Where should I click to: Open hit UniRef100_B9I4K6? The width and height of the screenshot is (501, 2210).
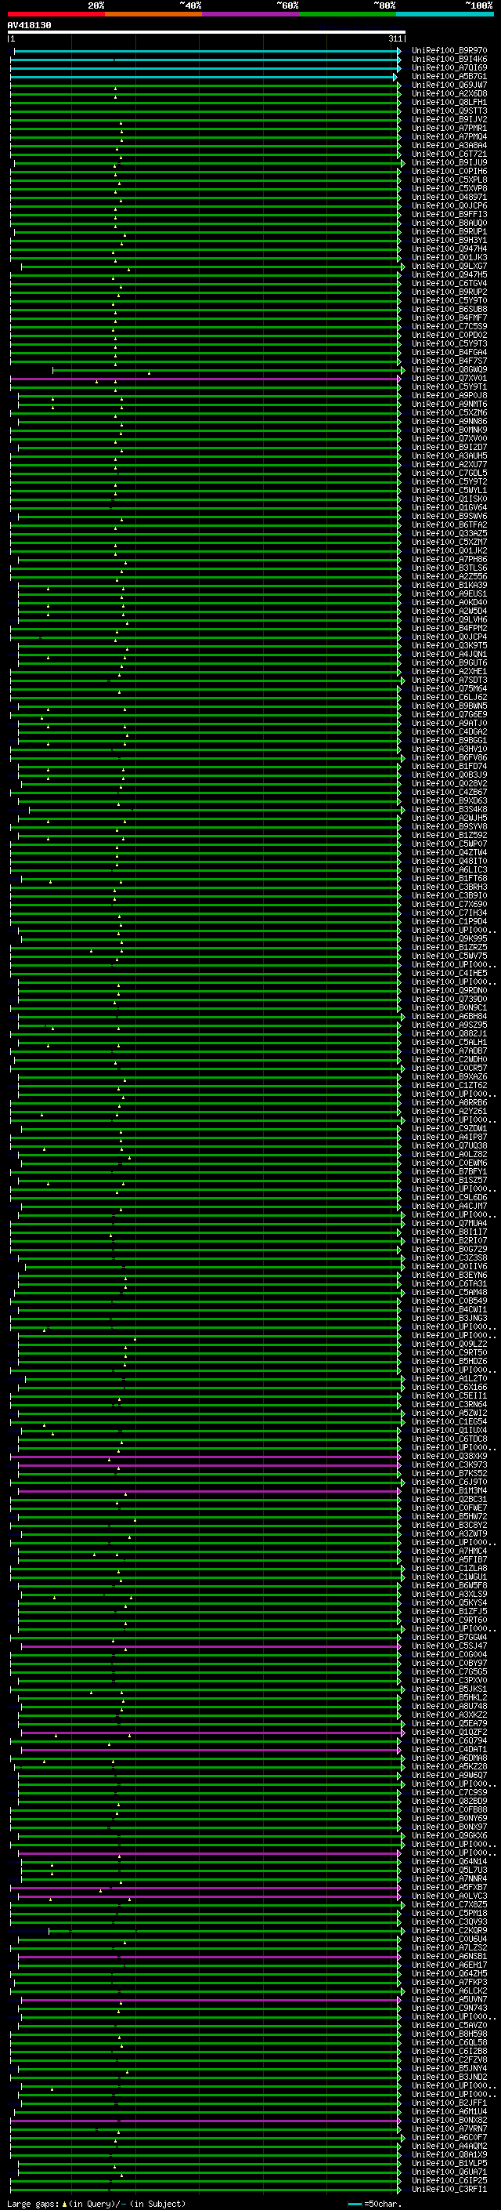tap(449, 60)
